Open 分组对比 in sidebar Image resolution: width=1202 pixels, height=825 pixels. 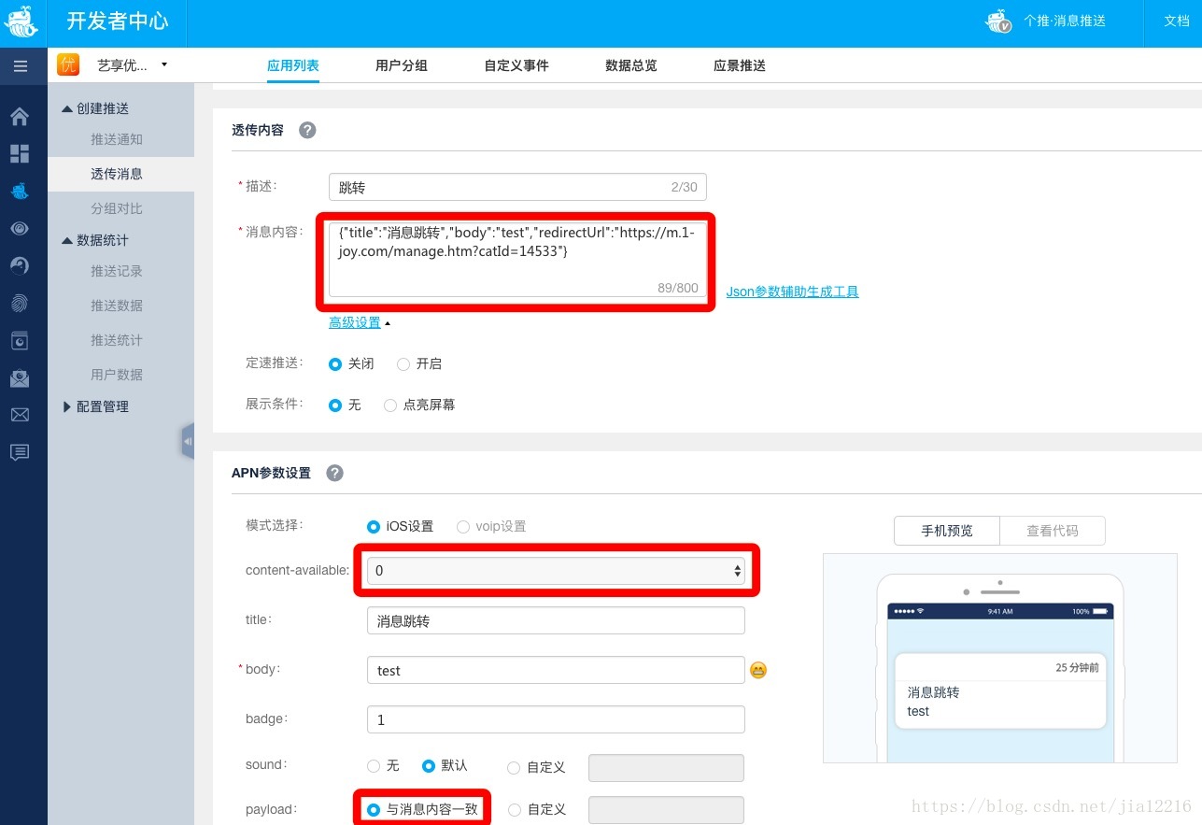pyautogui.click(x=117, y=208)
